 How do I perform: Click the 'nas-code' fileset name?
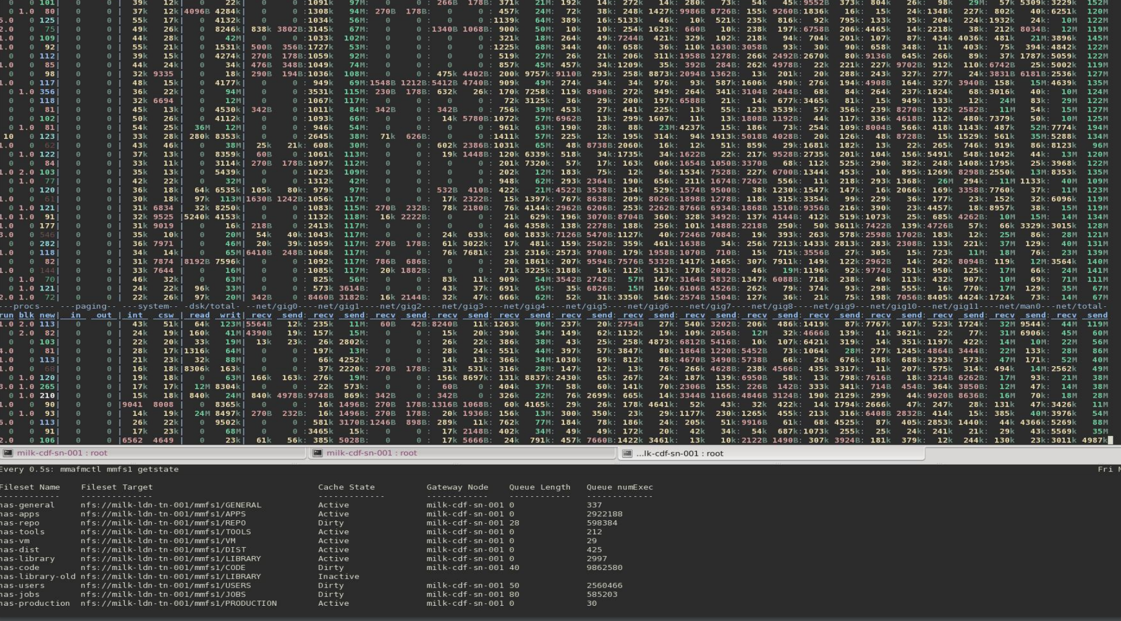pos(19,568)
